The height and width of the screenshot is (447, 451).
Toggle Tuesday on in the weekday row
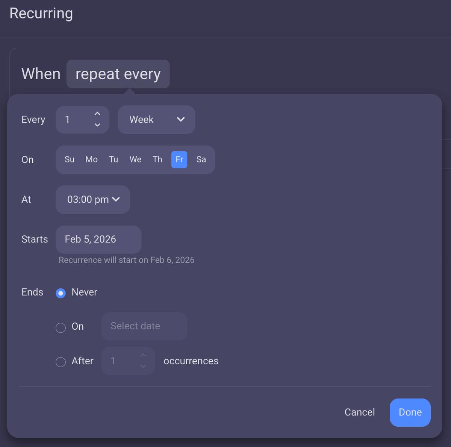pyautogui.click(x=113, y=159)
